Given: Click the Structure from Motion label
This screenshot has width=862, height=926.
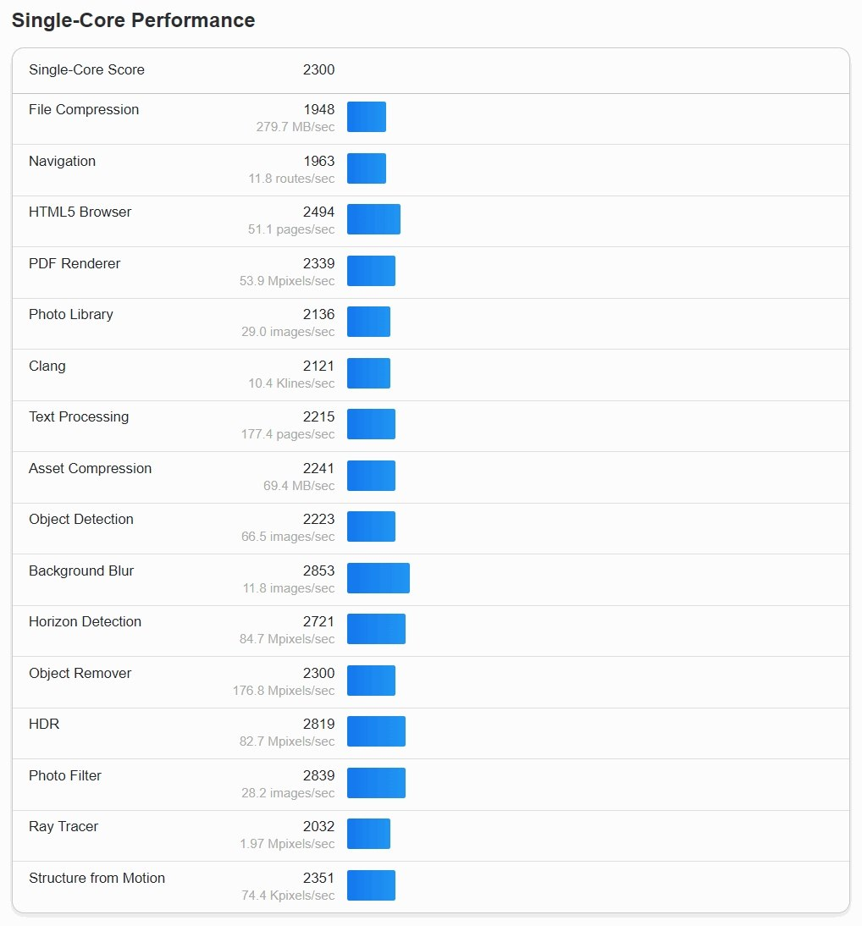Looking at the screenshot, I should click(x=97, y=879).
